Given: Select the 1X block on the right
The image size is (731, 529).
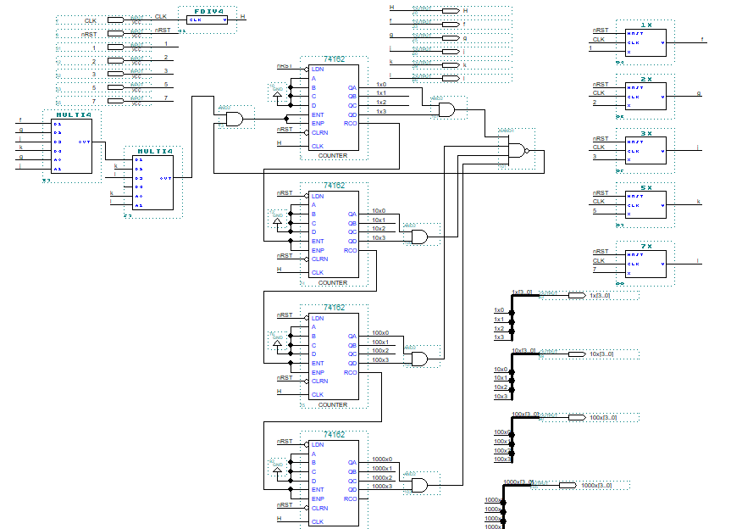Looking at the screenshot, I should 645,43.
